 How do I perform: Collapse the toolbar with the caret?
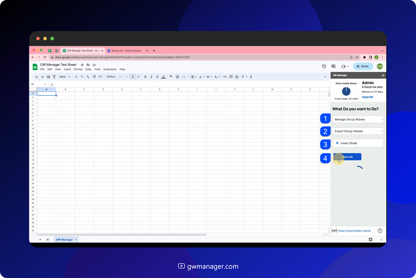coord(325,77)
